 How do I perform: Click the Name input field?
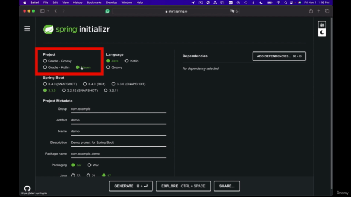click(x=118, y=131)
